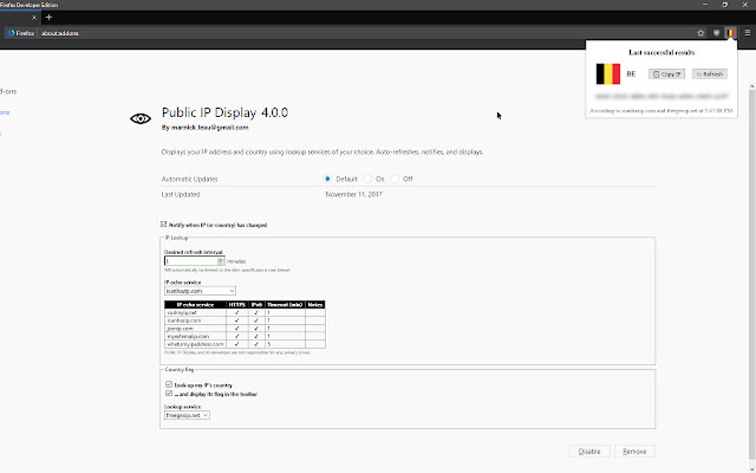Screen dimensions: 756x473
Task: Click the bookmark star in the address bar
Action: [700, 33]
